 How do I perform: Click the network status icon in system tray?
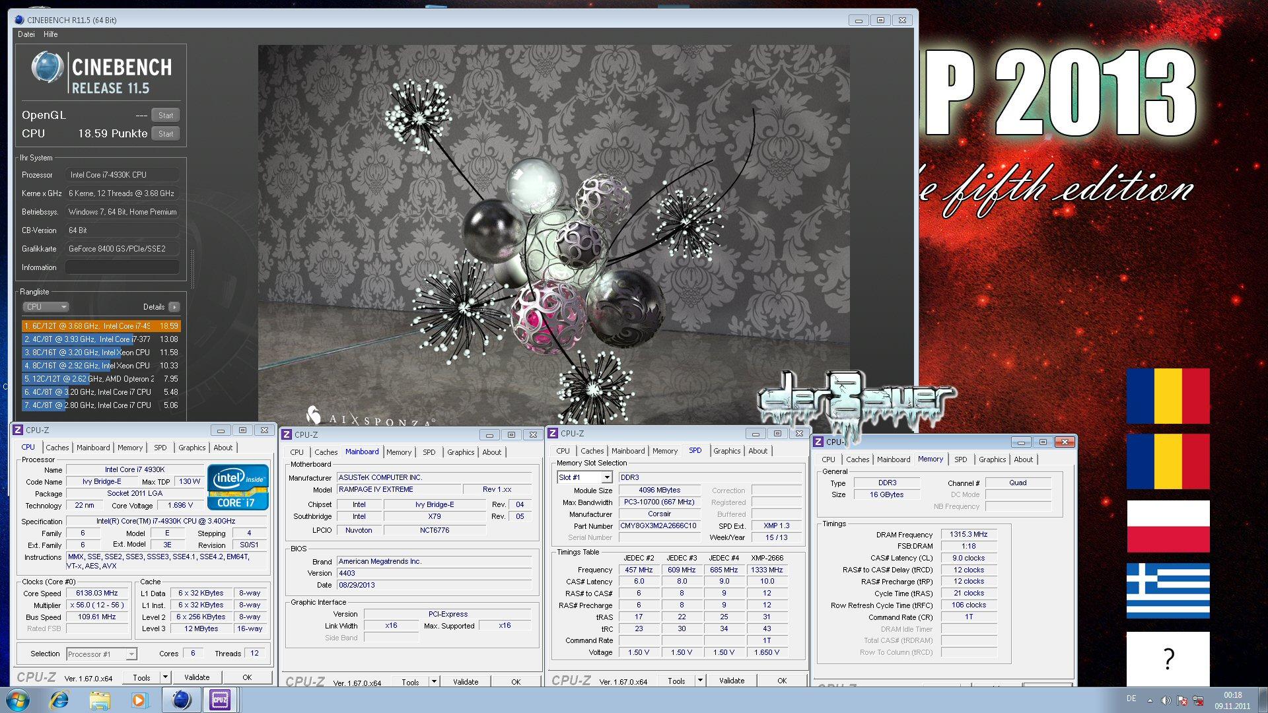click(x=1197, y=700)
